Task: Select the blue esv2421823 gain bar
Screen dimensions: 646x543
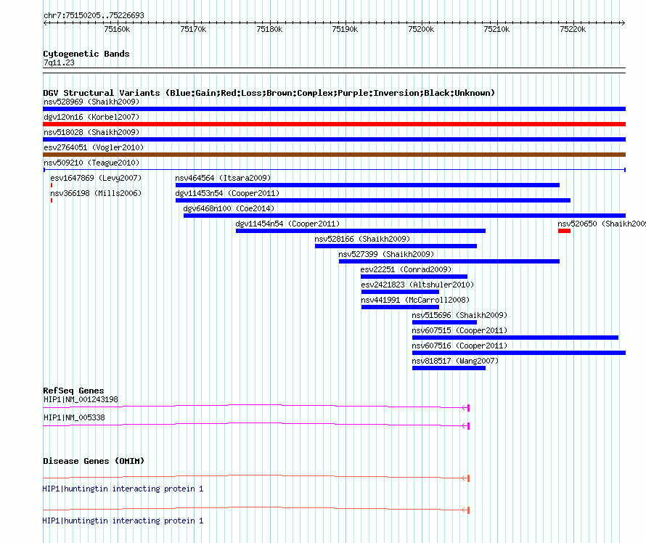Action: 400,292
